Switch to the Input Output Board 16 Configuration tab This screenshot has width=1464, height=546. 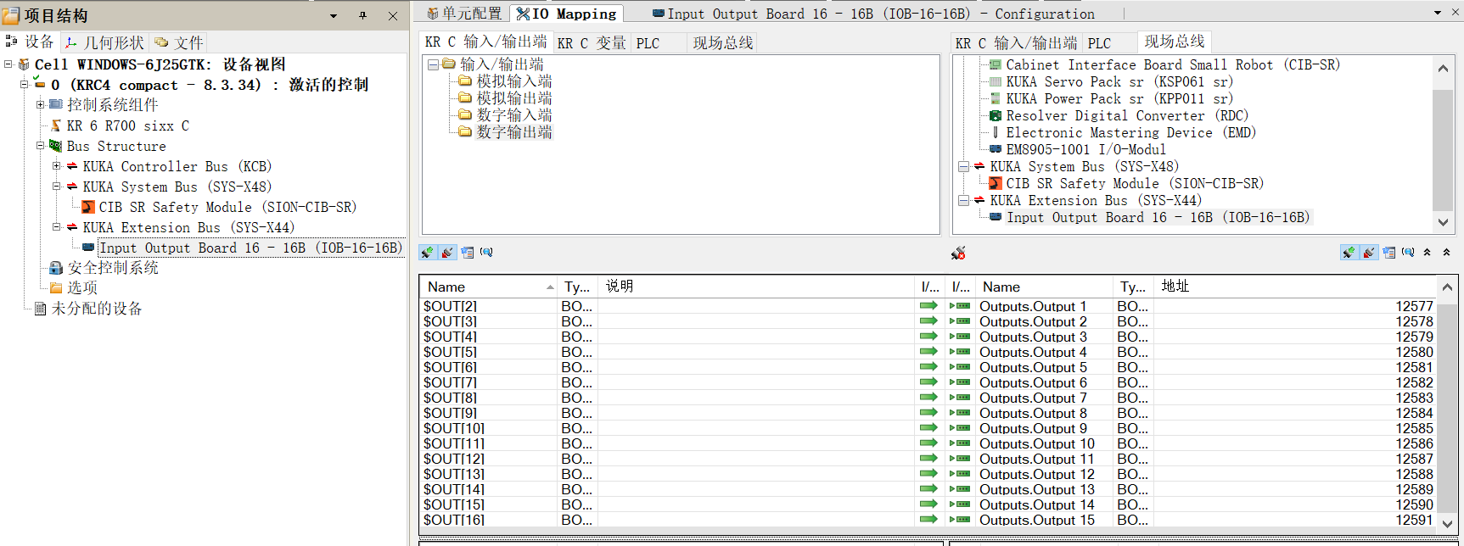click(x=873, y=14)
